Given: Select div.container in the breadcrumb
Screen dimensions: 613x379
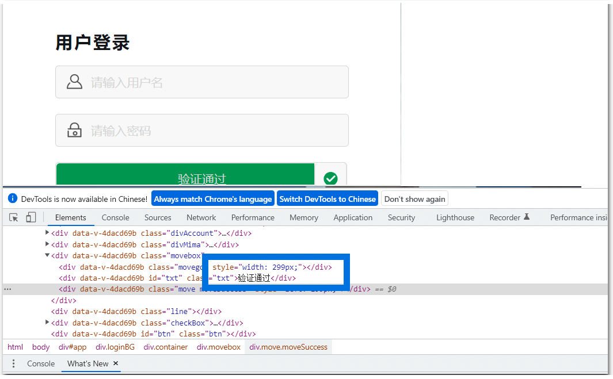Looking at the screenshot, I should [x=165, y=347].
